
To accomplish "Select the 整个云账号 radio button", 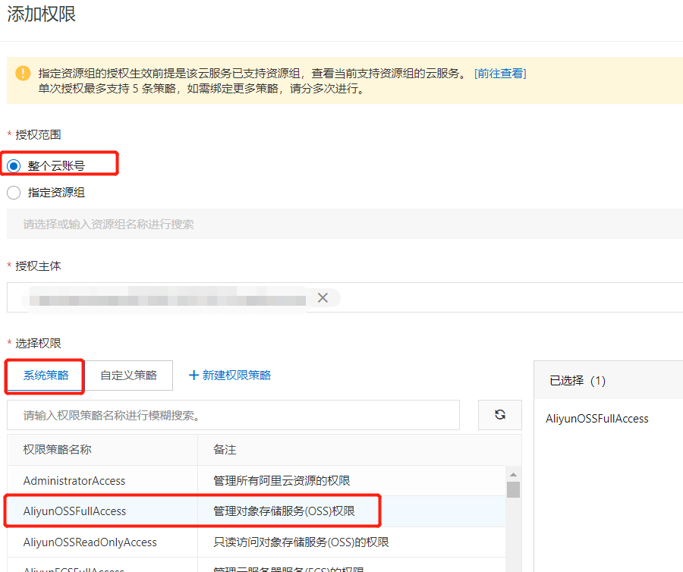I will pyautogui.click(x=14, y=166).
